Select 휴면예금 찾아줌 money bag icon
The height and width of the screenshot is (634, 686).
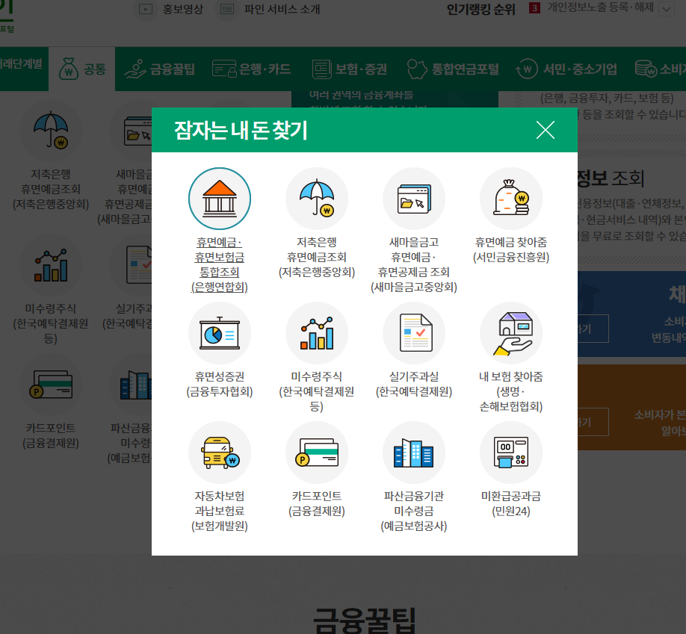click(511, 199)
